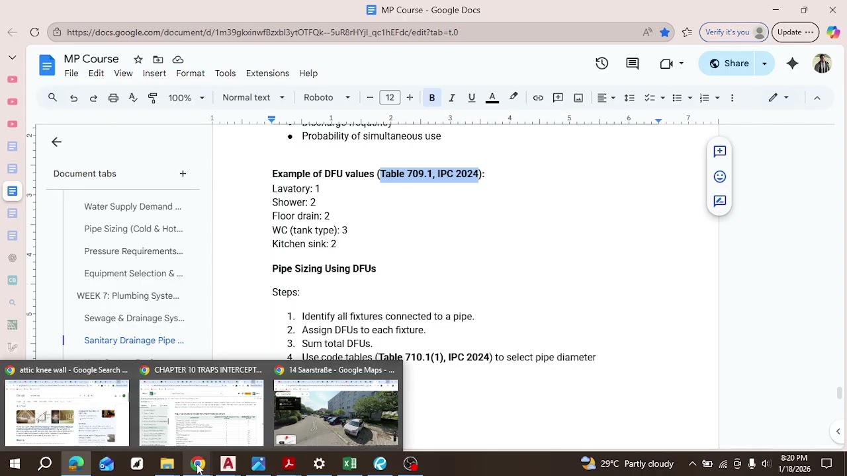Open the Roboto font dropdown
The image size is (847, 476).
click(x=327, y=98)
